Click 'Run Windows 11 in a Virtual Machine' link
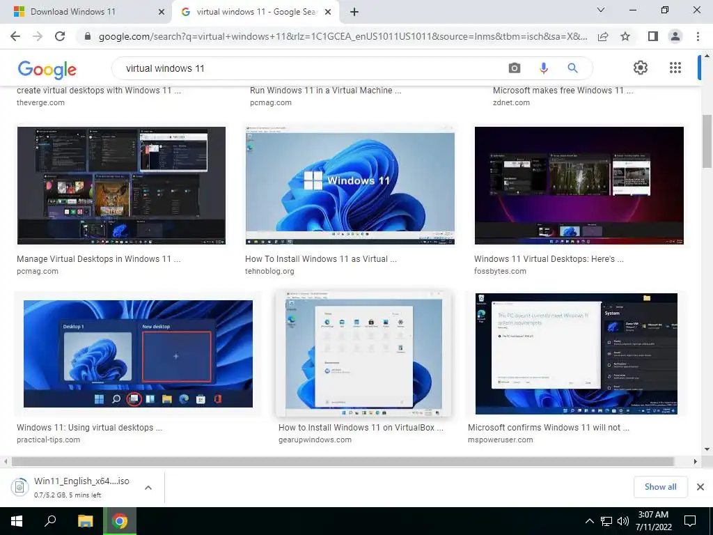The width and height of the screenshot is (713, 535). 326,91
